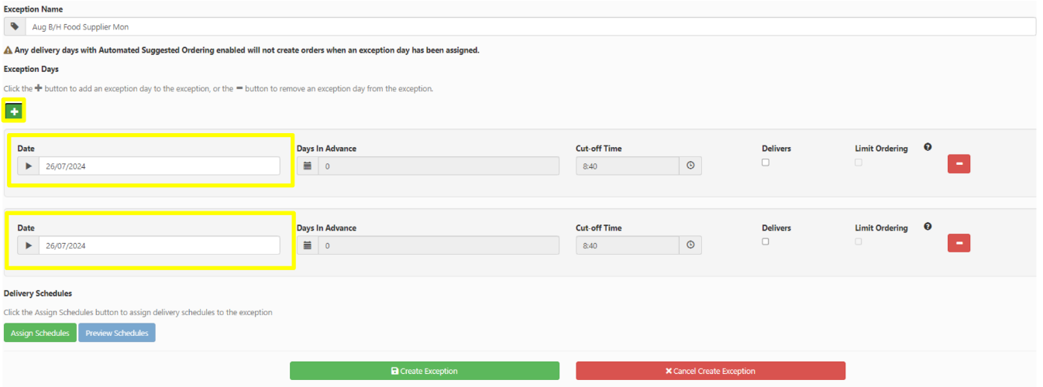
Task: Open help icon next to first Limit Ordering
Action: click(928, 147)
